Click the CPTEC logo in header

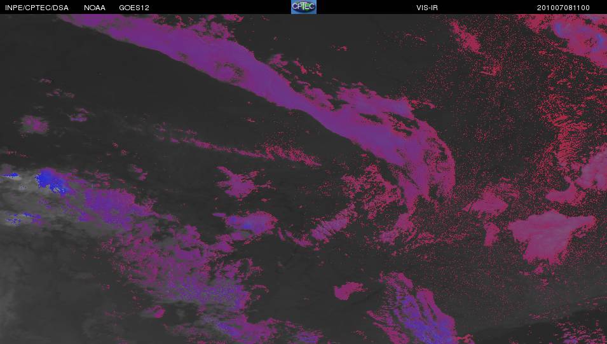[x=304, y=7]
